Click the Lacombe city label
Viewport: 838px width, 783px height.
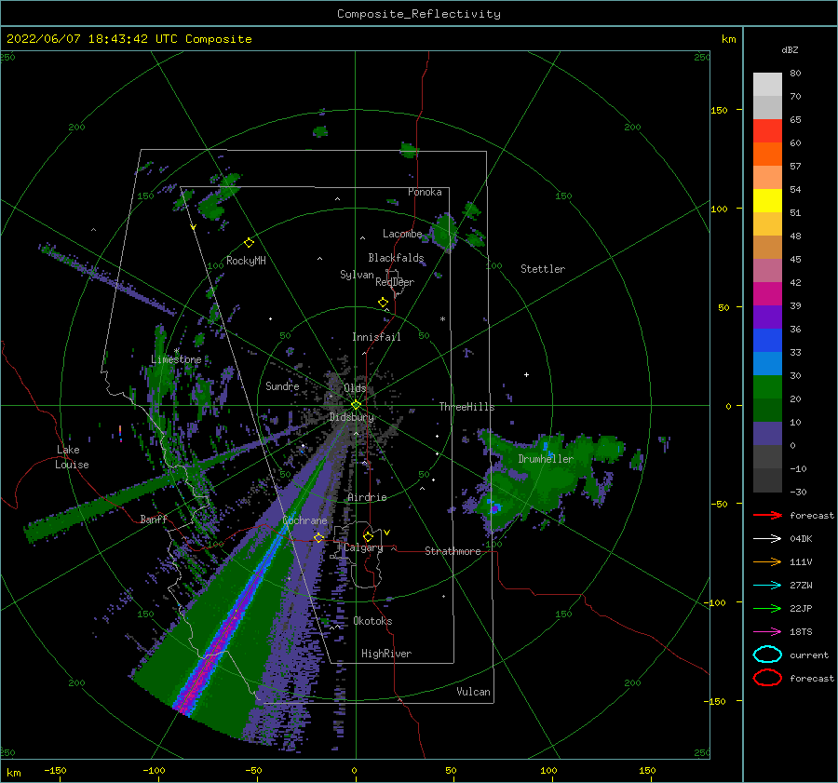[x=402, y=234]
